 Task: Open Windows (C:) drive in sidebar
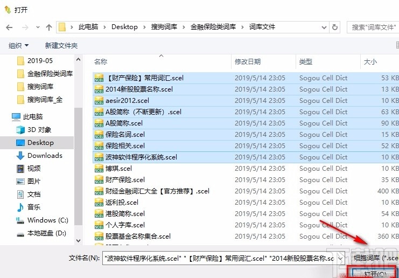42,220
